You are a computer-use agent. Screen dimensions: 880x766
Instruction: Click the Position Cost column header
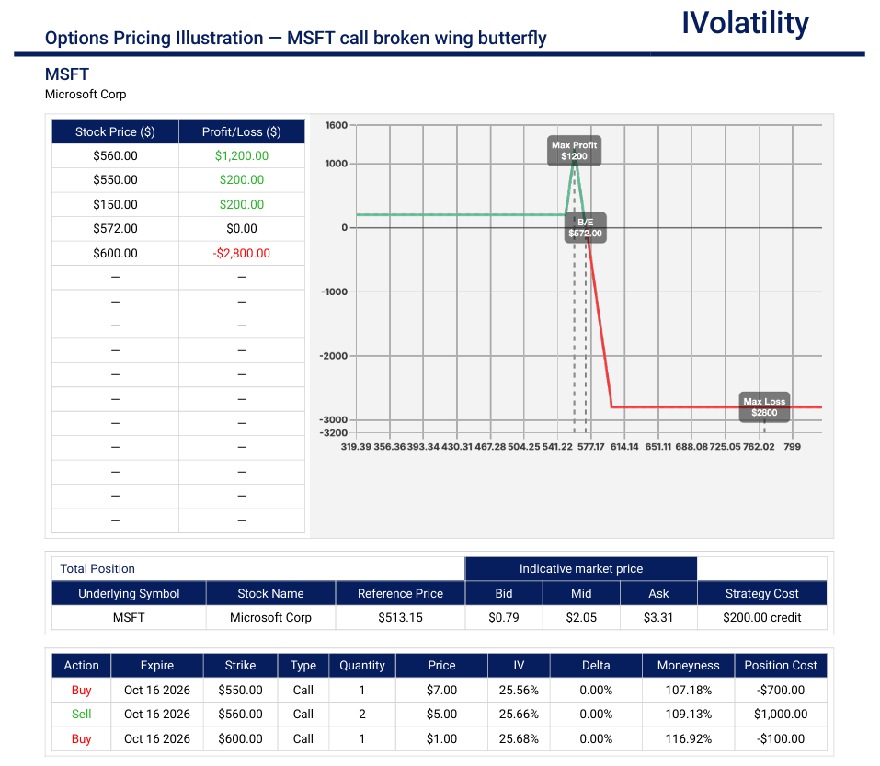[781, 665]
